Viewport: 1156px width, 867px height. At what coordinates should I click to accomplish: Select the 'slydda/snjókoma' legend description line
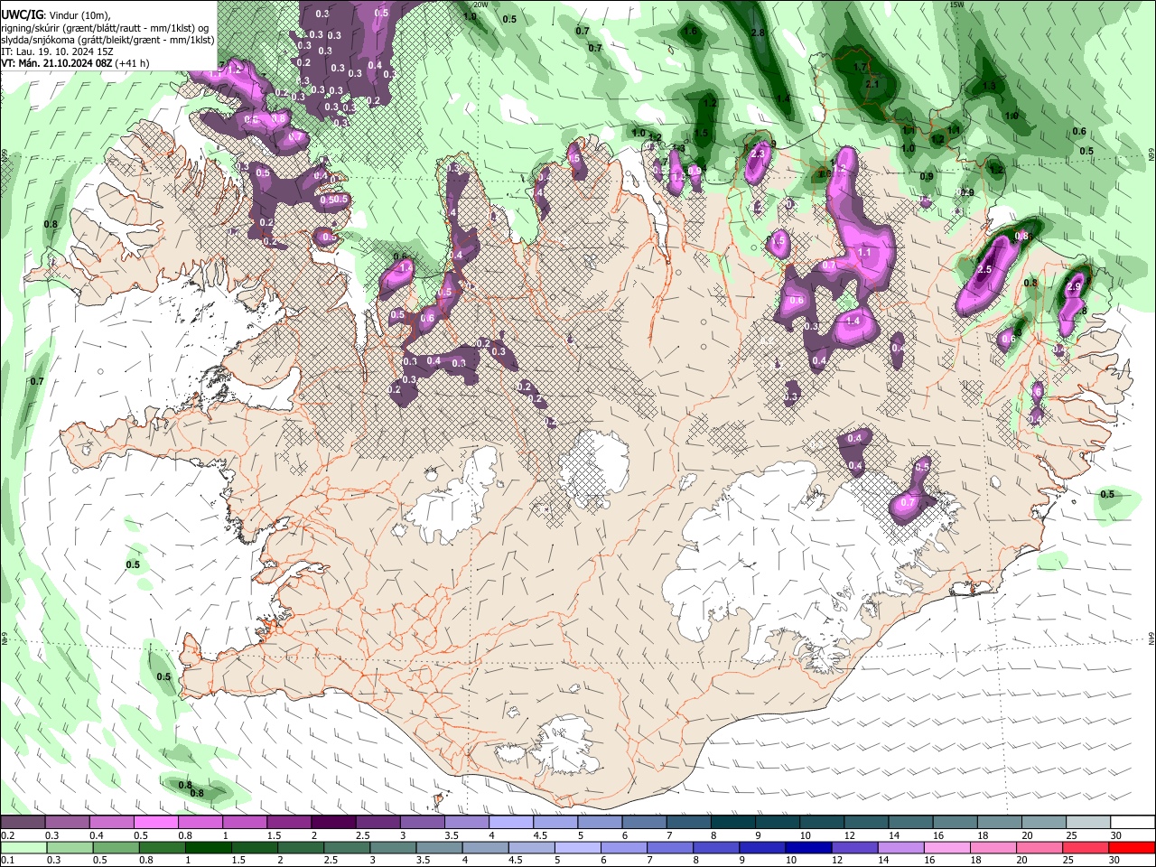click(x=107, y=40)
